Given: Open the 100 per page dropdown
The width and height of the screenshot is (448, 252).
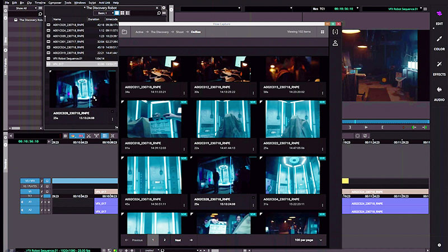Looking at the screenshot, I should [x=309, y=240].
